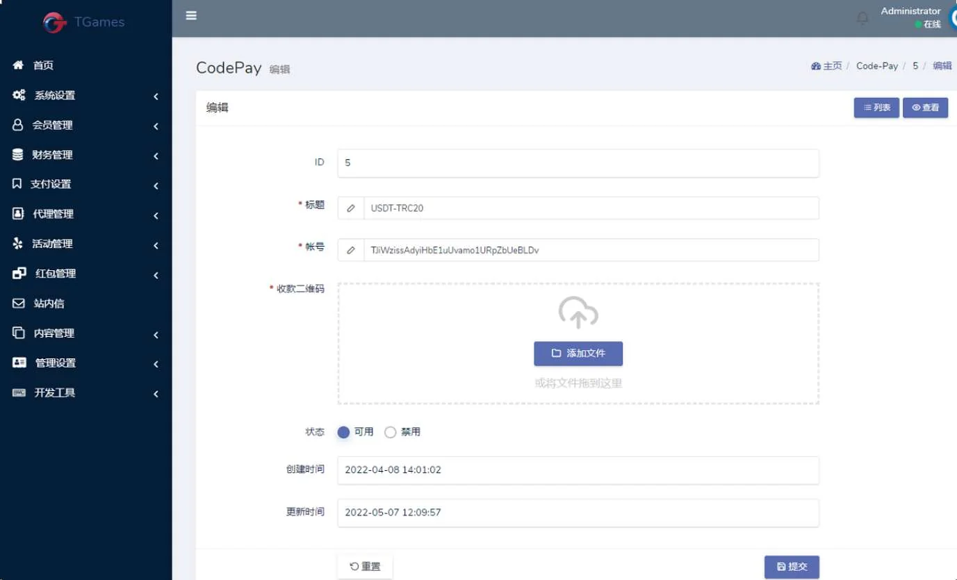Click the hamburger menu icon to collapse sidebar
The height and width of the screenshot is (580, 957).
pyautogui.click(x=191, y=15)
